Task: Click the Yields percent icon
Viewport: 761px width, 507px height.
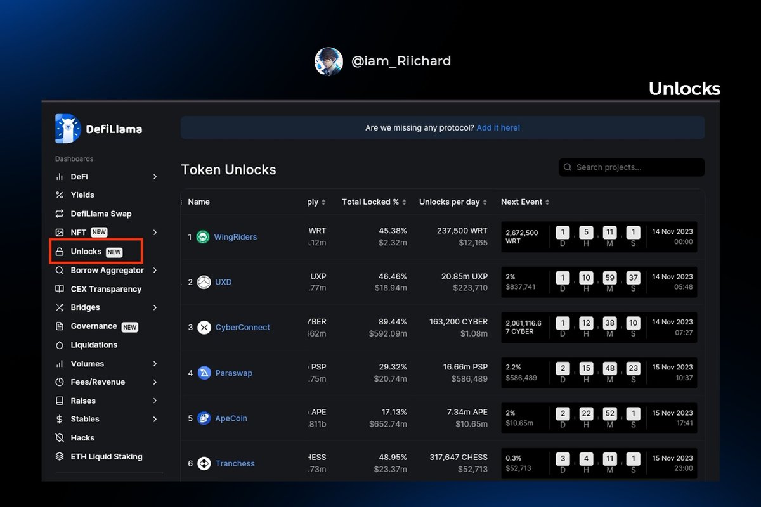Action: tap(60, 195)
